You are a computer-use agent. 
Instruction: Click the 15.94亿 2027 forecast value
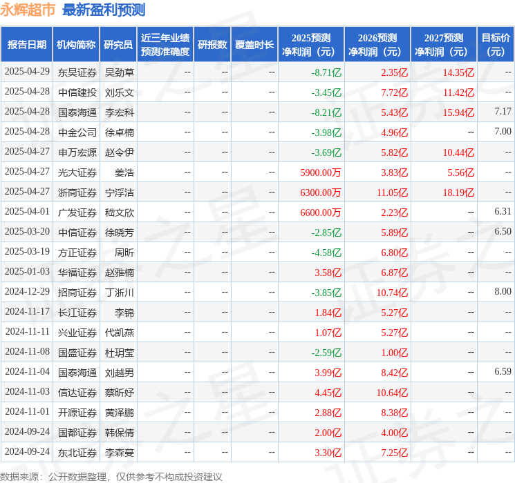point(458,112)
